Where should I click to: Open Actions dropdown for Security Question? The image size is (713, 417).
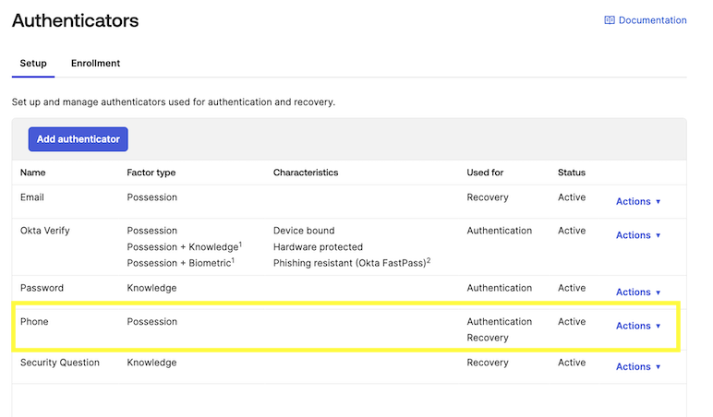638,367
